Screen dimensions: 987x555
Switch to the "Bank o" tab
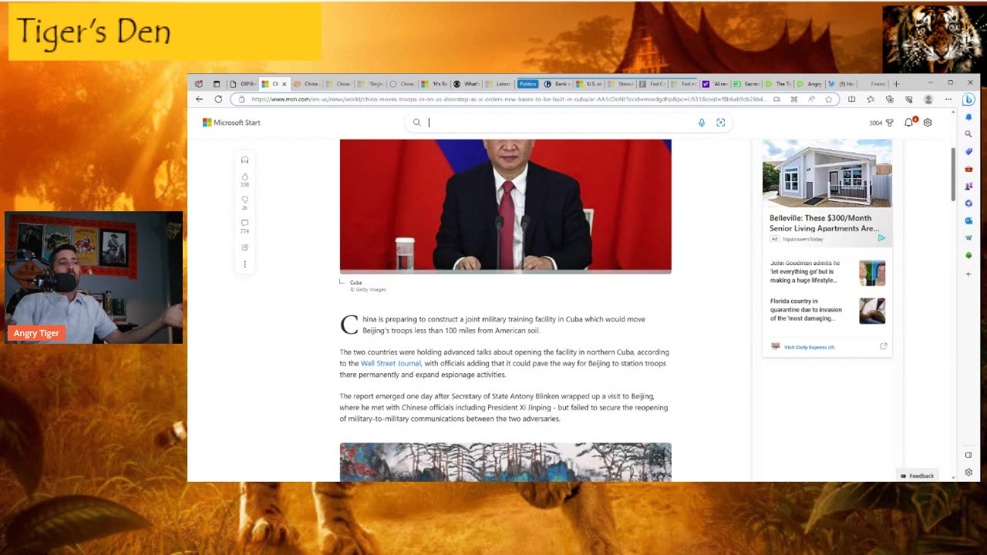click(x=557, y=84)
